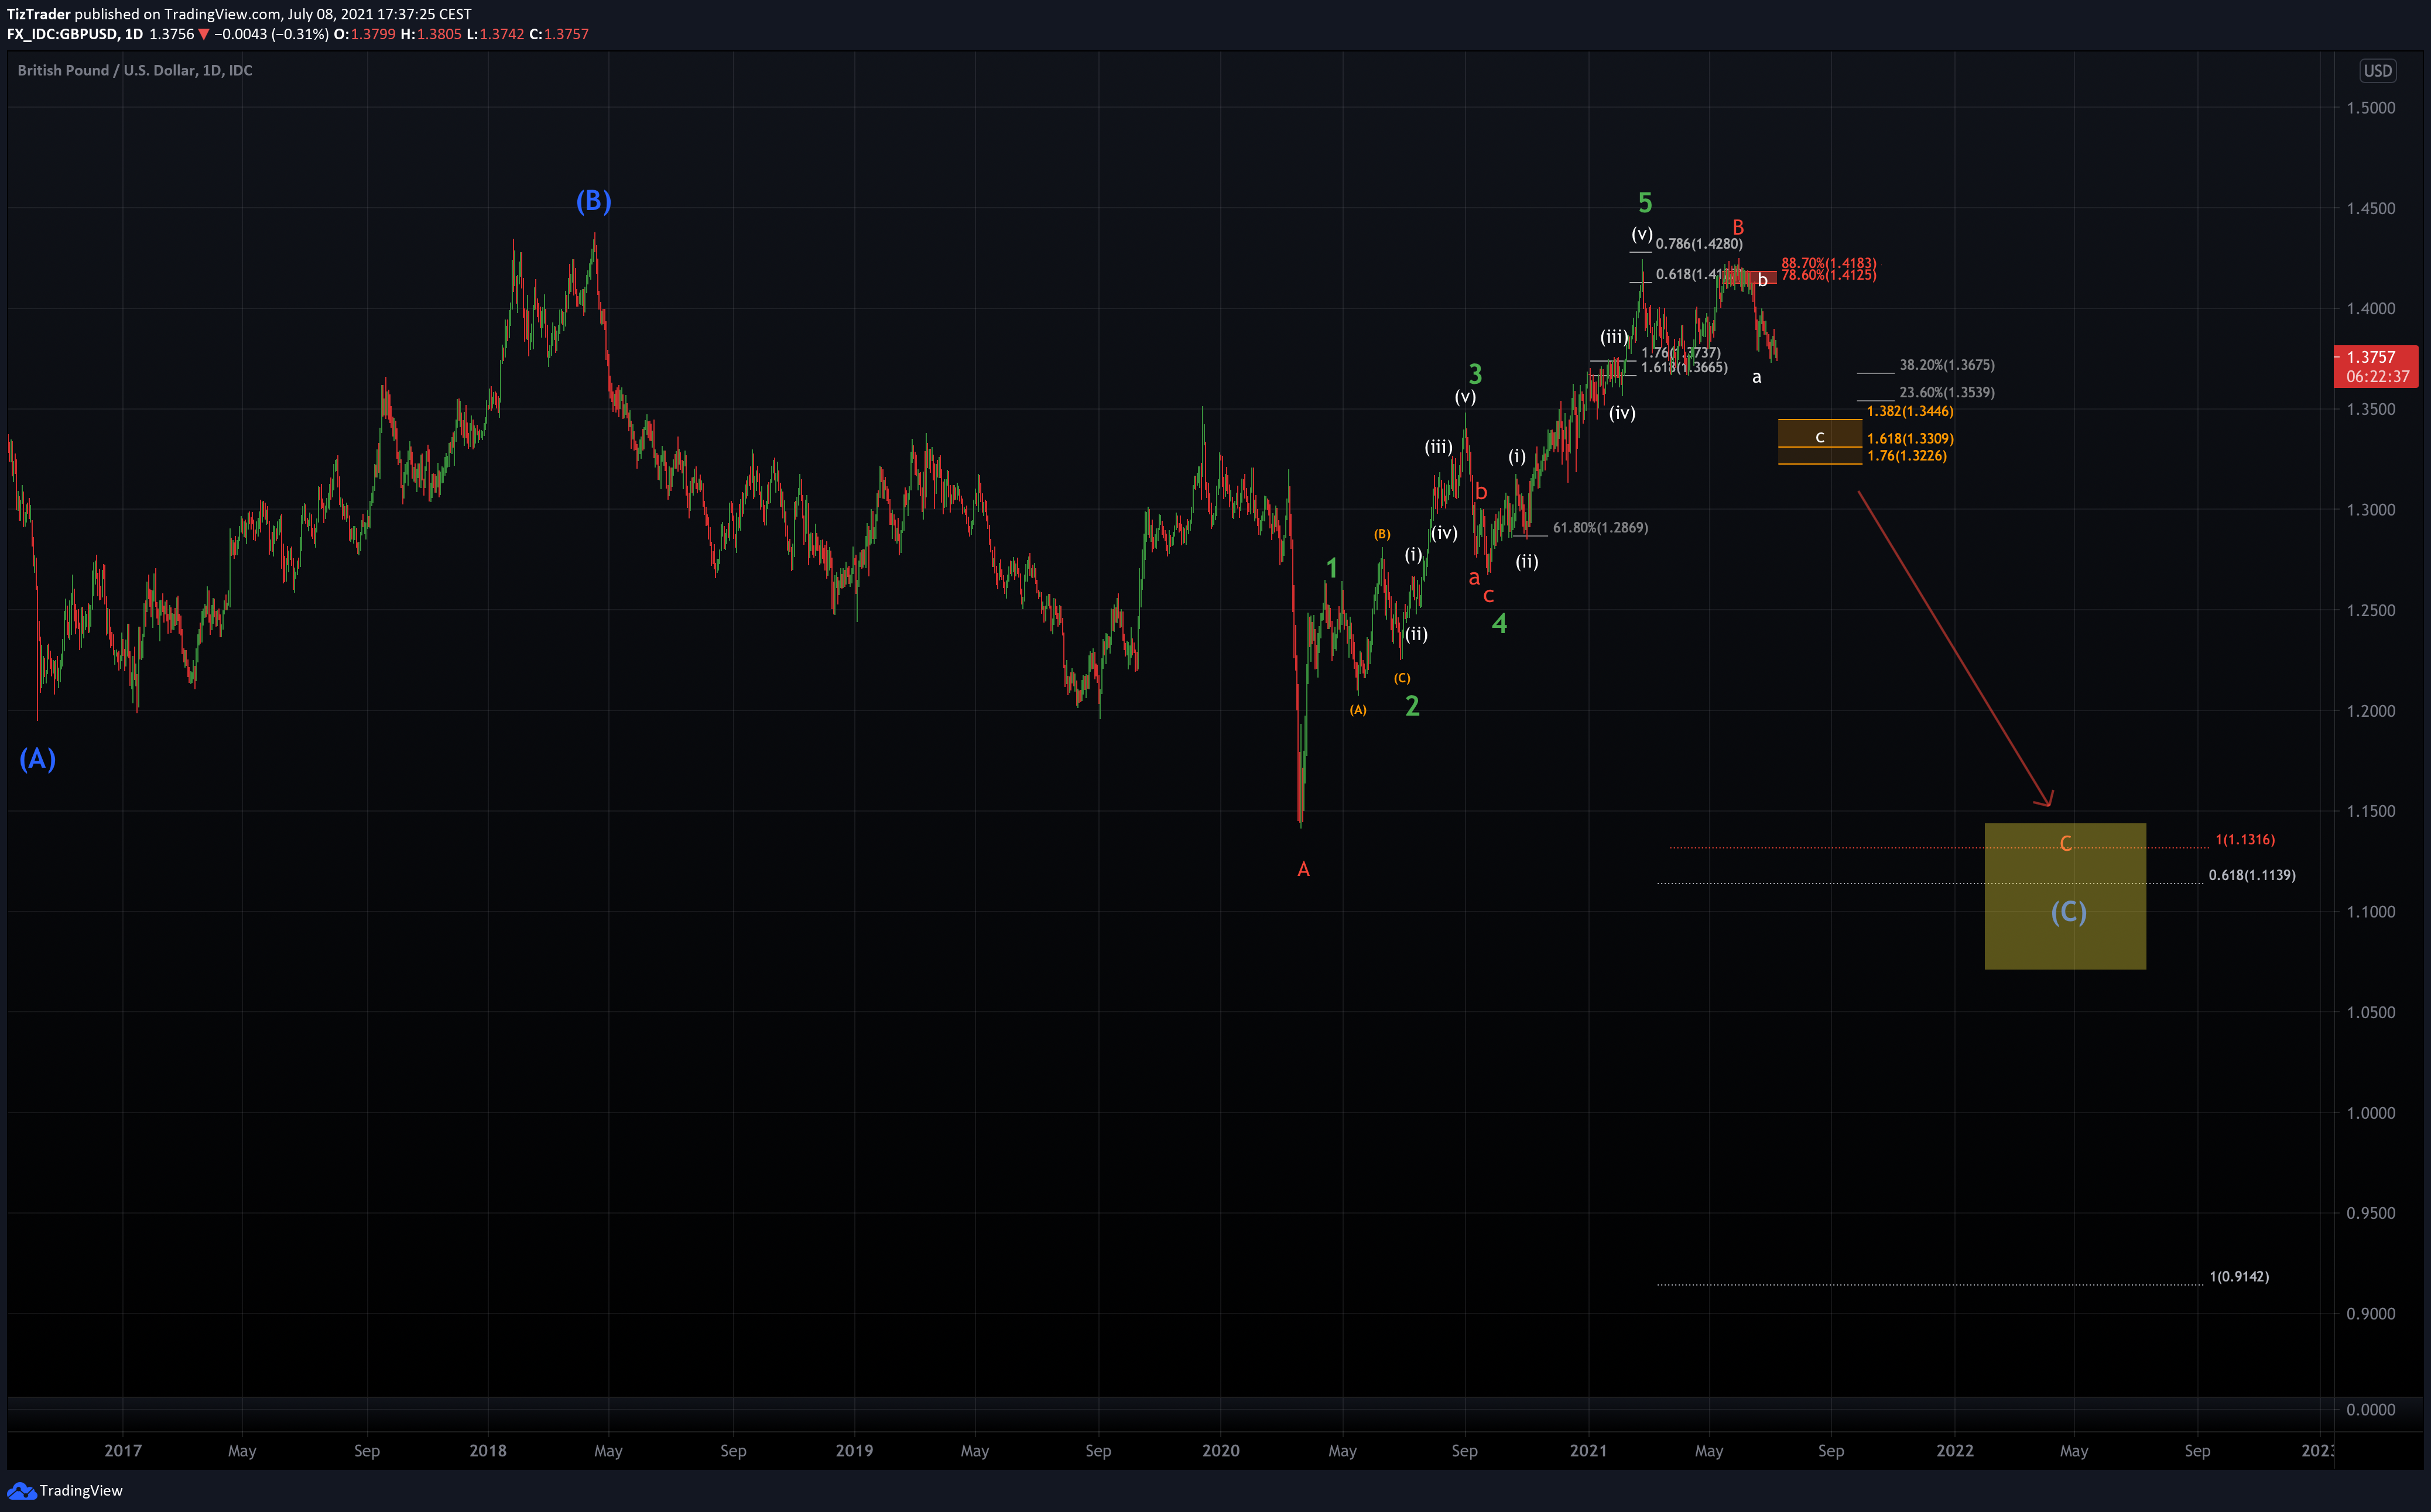Click the 1.382(1.3446) extension label

(x=1910, y=411)
